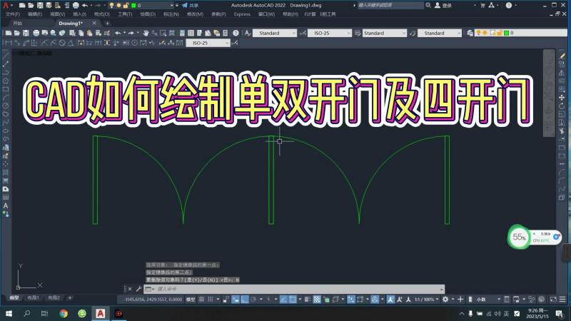Click the command line customize wrench icon
The height and width of the screenshot is (321, 571).
pyautogui.click(x=138, y=289)
